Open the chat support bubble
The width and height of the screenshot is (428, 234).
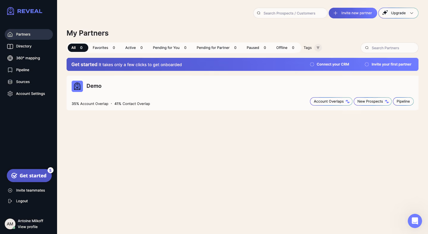point(415,221)
